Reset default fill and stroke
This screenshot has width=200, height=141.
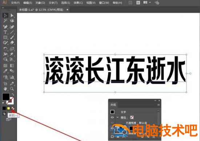click(x=3, y=103)
